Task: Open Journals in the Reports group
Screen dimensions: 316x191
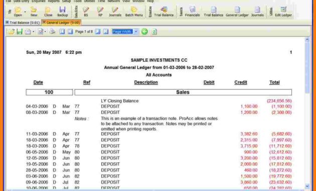Action: pos(257,12)
